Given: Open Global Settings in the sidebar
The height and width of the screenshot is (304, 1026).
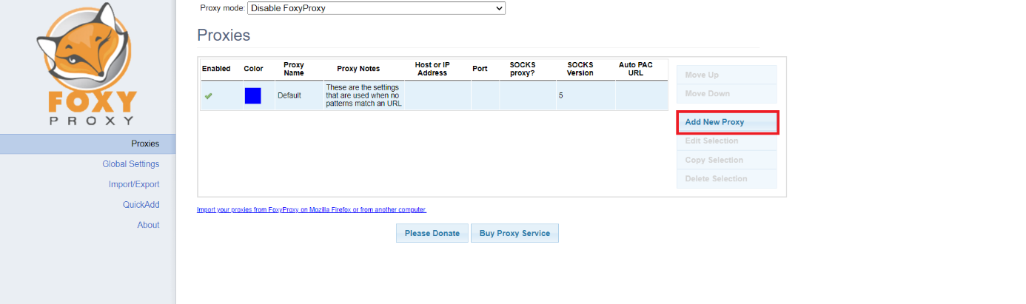Looking at the screenshot, I should tap(130, 164).
